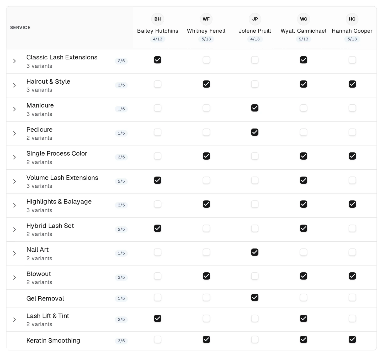Check Volume Lash Extensions for Hannah Cooper
Image resolution: width=383 pixels, height=356 pixels.
[352, 180]
